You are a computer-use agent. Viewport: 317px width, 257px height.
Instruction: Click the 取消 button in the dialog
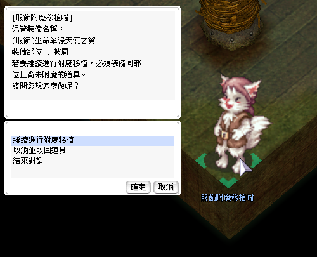click(166, 187)
